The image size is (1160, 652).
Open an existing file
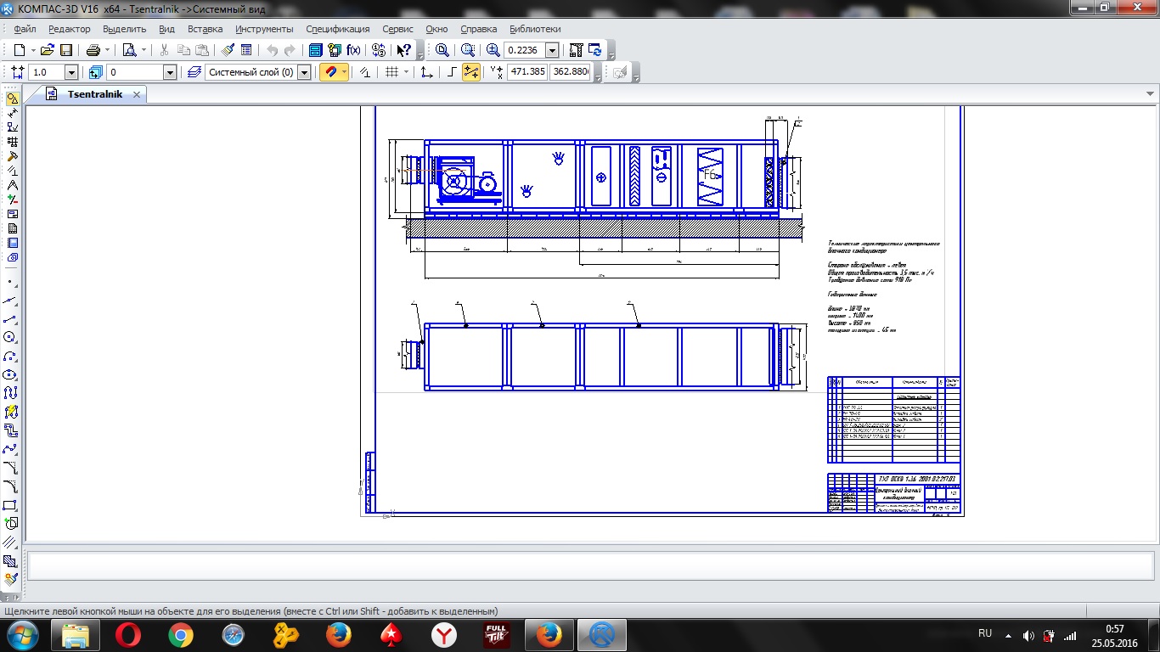click(x=48, y=50)
